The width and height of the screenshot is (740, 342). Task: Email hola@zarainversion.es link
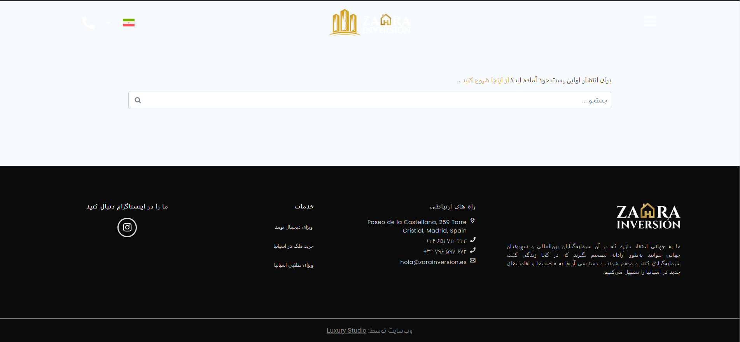pyautogui.click(x=433, y=262)
